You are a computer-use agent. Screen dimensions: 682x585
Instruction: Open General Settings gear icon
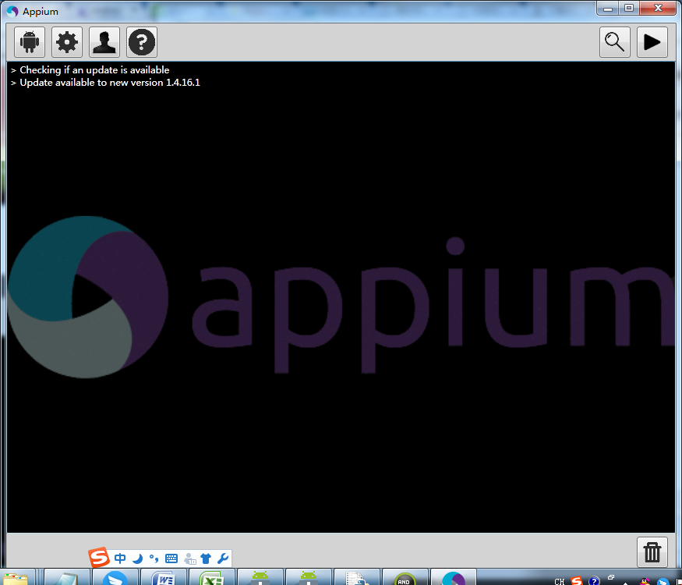point(67,42)
